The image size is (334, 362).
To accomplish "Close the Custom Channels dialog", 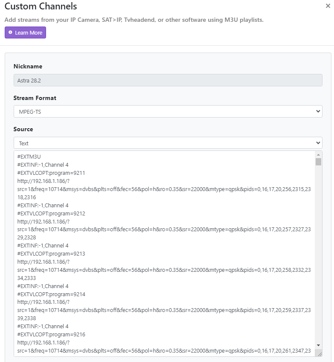I will 327,6.
